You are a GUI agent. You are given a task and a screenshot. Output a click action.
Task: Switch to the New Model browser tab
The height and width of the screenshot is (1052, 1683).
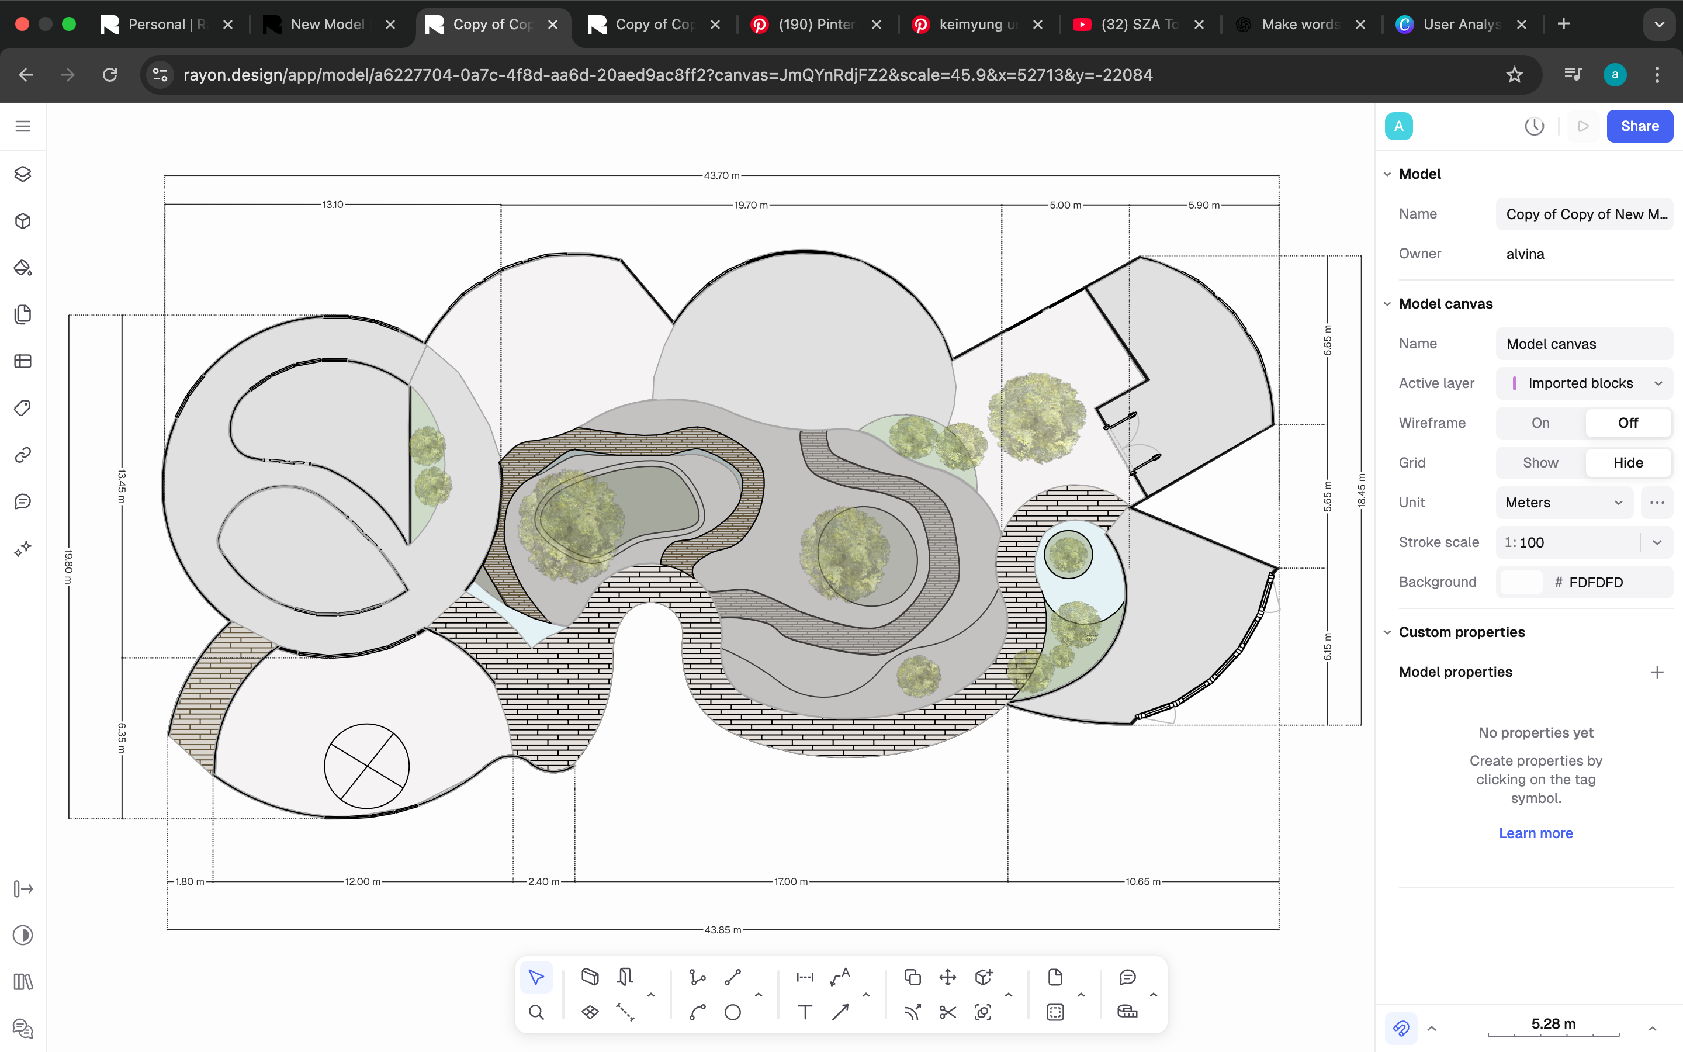point(327,25)
